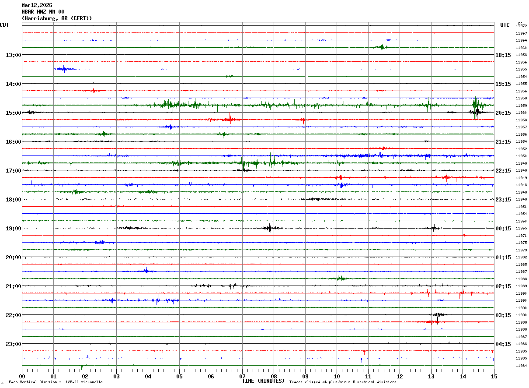Click the Each Vertical Division 125.00 microvolts note
Image resolution: width=529 pixels, height=388 pixels.
point(56,382)
